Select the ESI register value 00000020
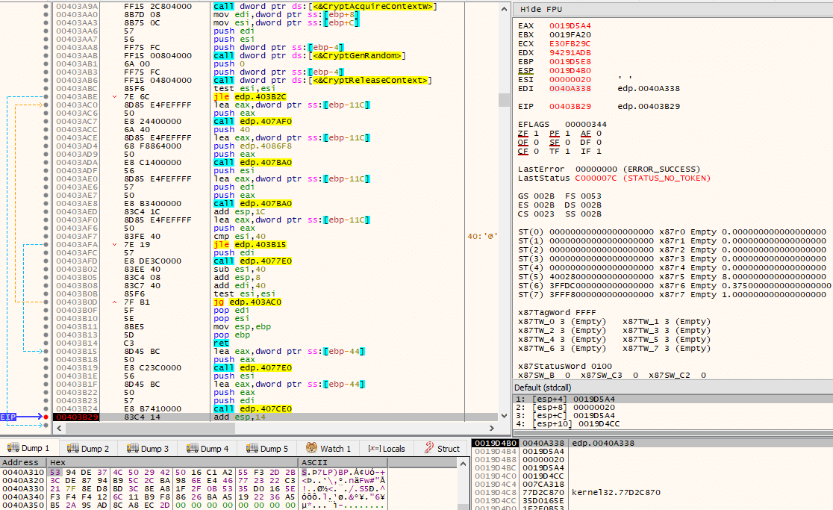Image resolution: width=833 pixels, height=510 pixels. pyautogui.click(x=570, y=80)
